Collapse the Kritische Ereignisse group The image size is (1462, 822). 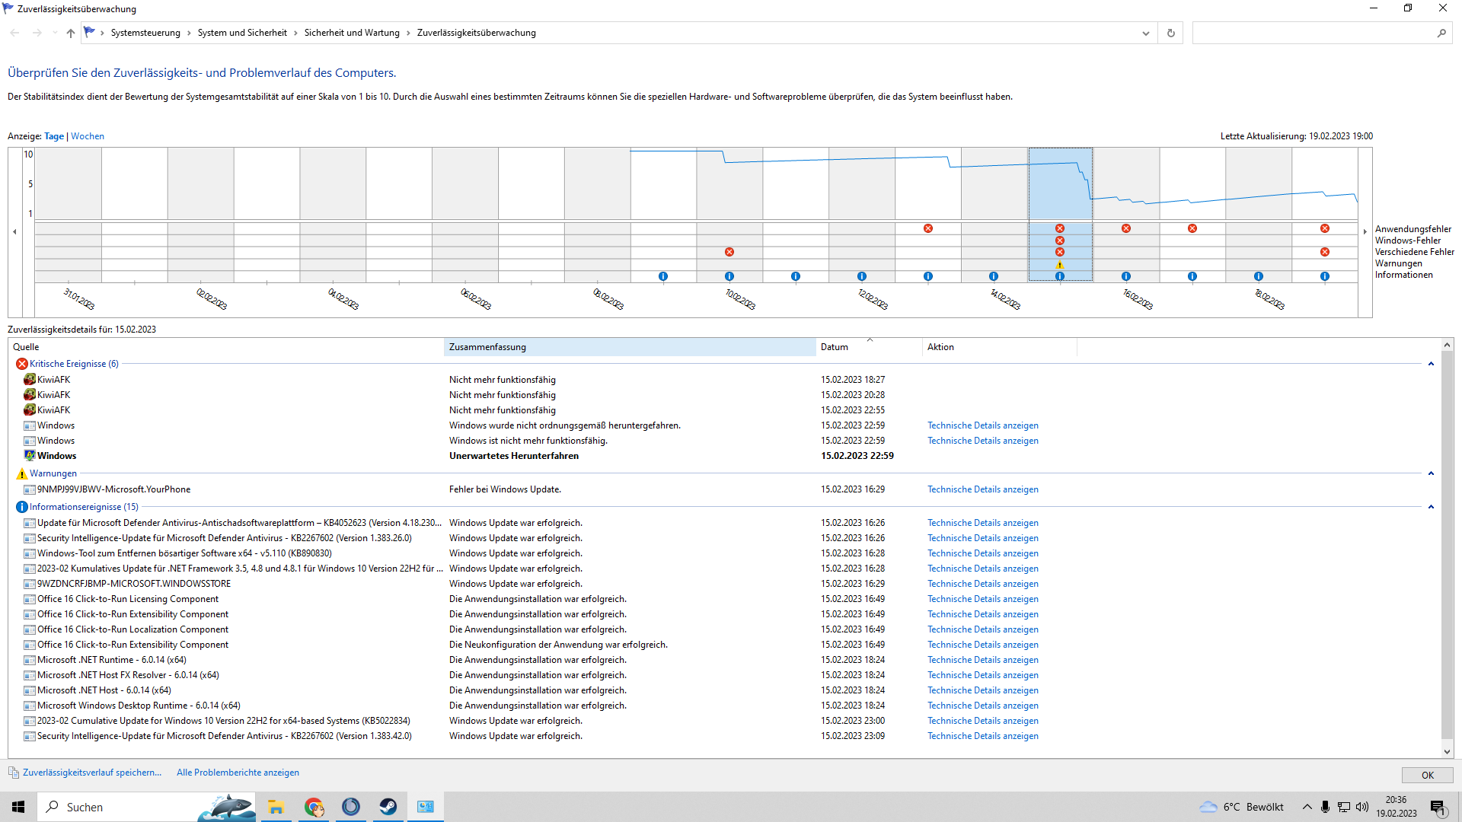1431,364
